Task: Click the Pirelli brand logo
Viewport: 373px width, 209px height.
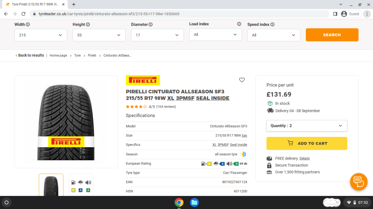Action: point(143,80)
